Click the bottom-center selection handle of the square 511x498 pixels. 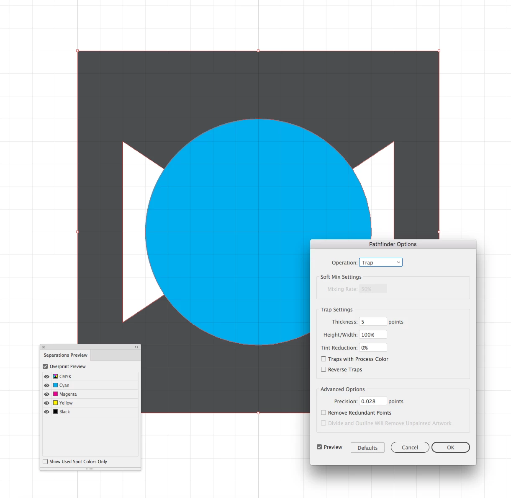pos(258,413)
